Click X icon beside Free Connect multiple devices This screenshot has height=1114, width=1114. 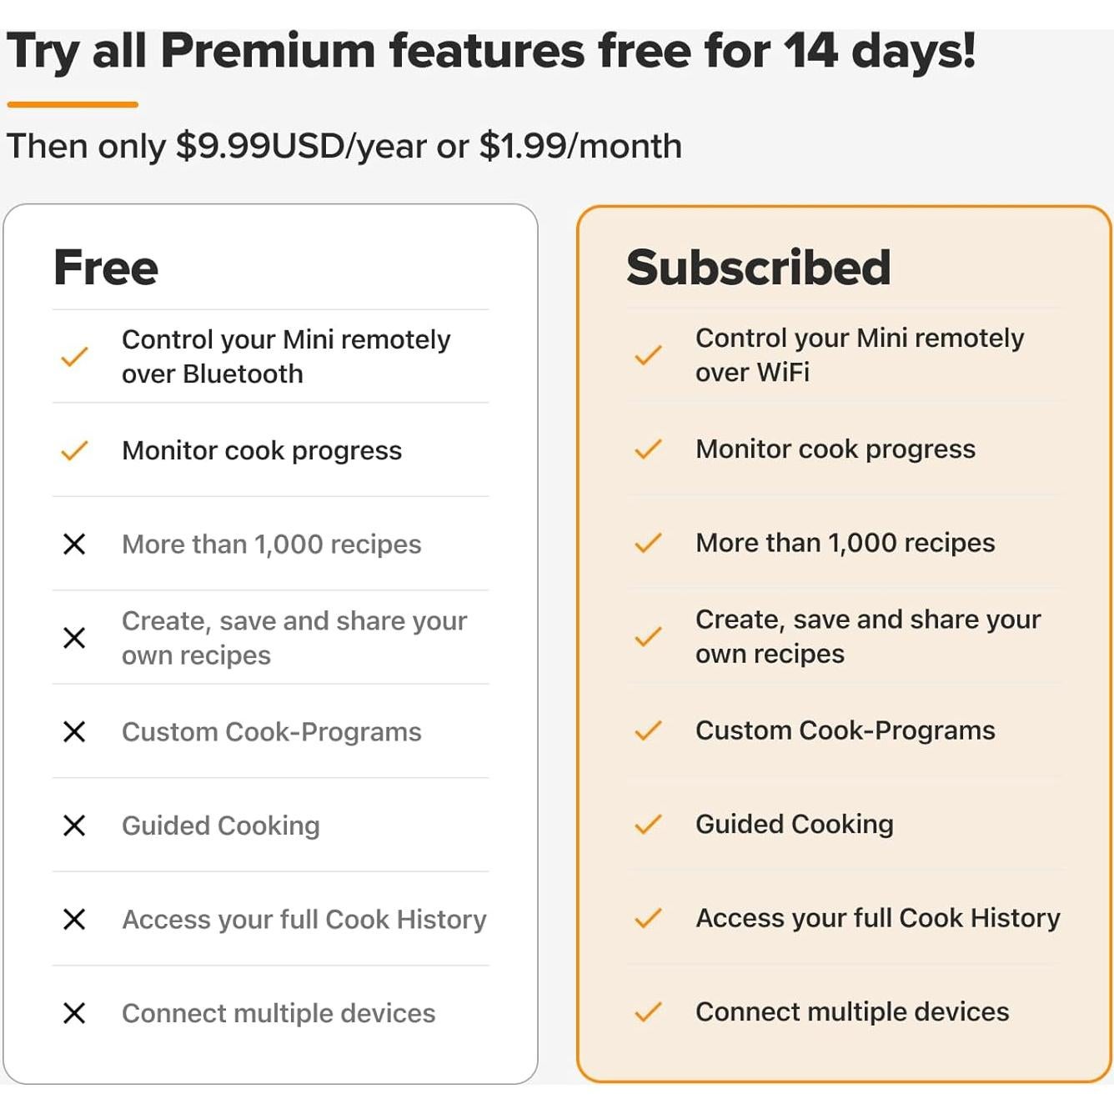[74, 1013]
